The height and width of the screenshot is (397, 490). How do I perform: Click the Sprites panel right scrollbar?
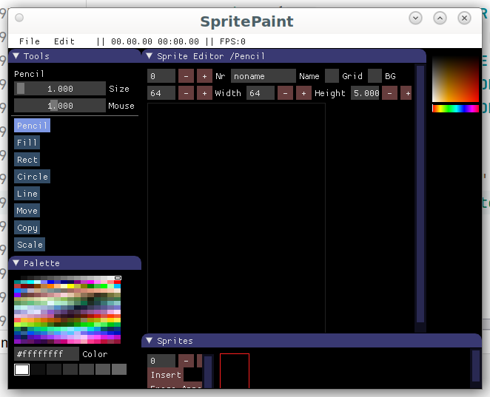tap(476, 366)
